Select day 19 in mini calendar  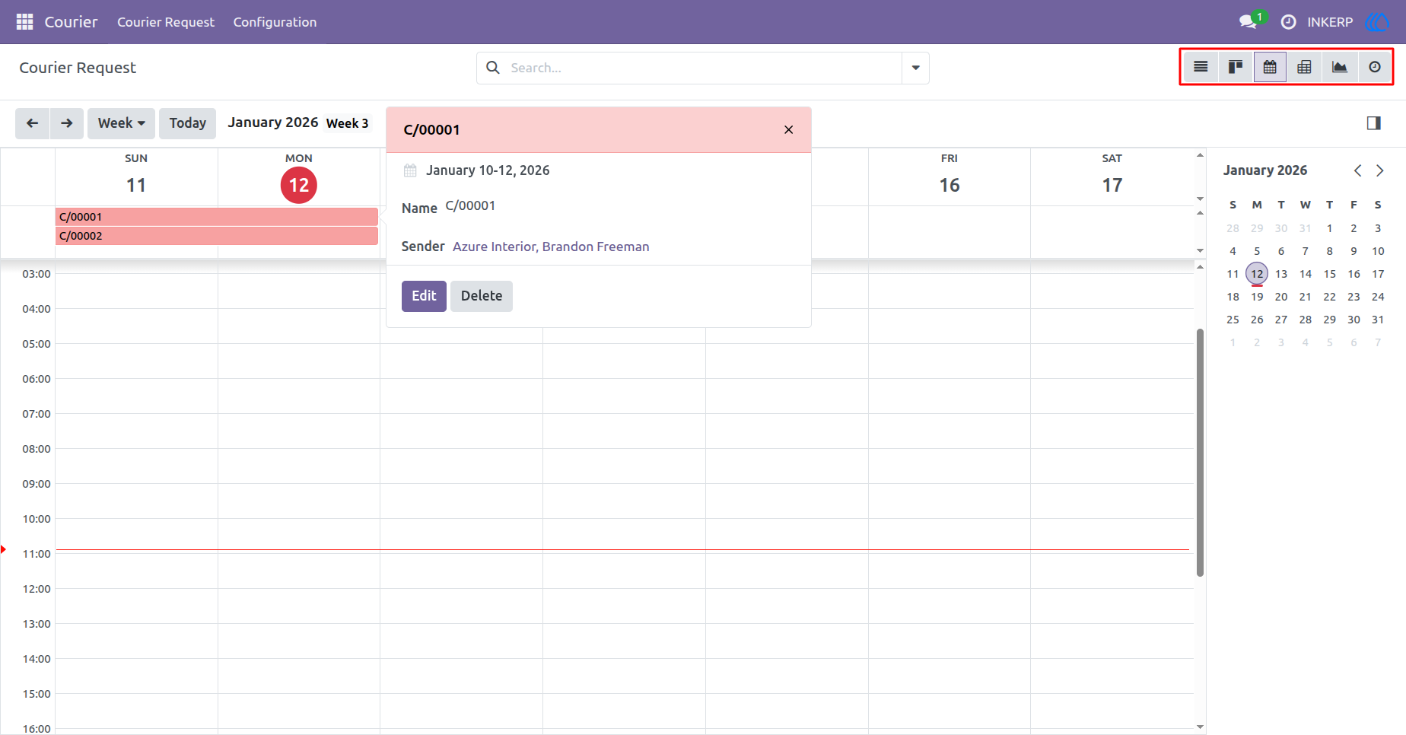click(1257, 297)
